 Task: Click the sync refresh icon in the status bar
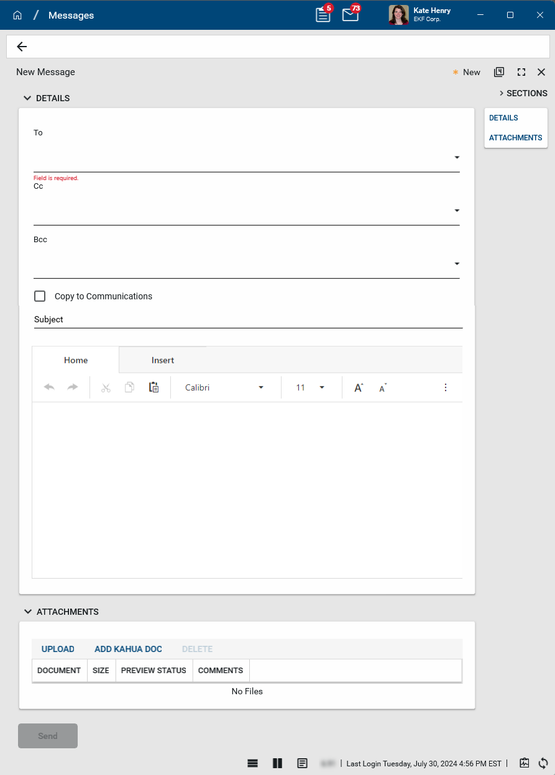[x=543, y=763]
